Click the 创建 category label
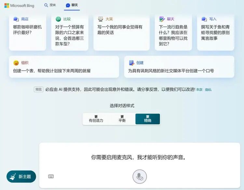Screen dimensions: 244x190 click(x=140, y=63)
